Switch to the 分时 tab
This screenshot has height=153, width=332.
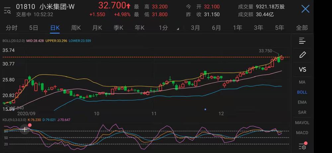point(12,28)
